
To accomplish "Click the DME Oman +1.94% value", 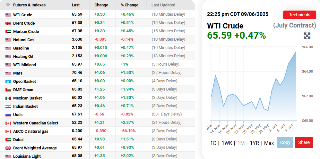I will tap(127, 90).
